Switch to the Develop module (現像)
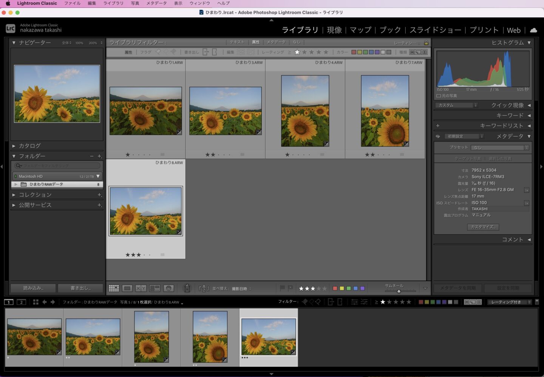Viewport: 544px width, 377px height. click(x=334, y=30)
